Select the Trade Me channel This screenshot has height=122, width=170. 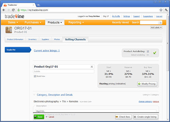click(18, 50)
